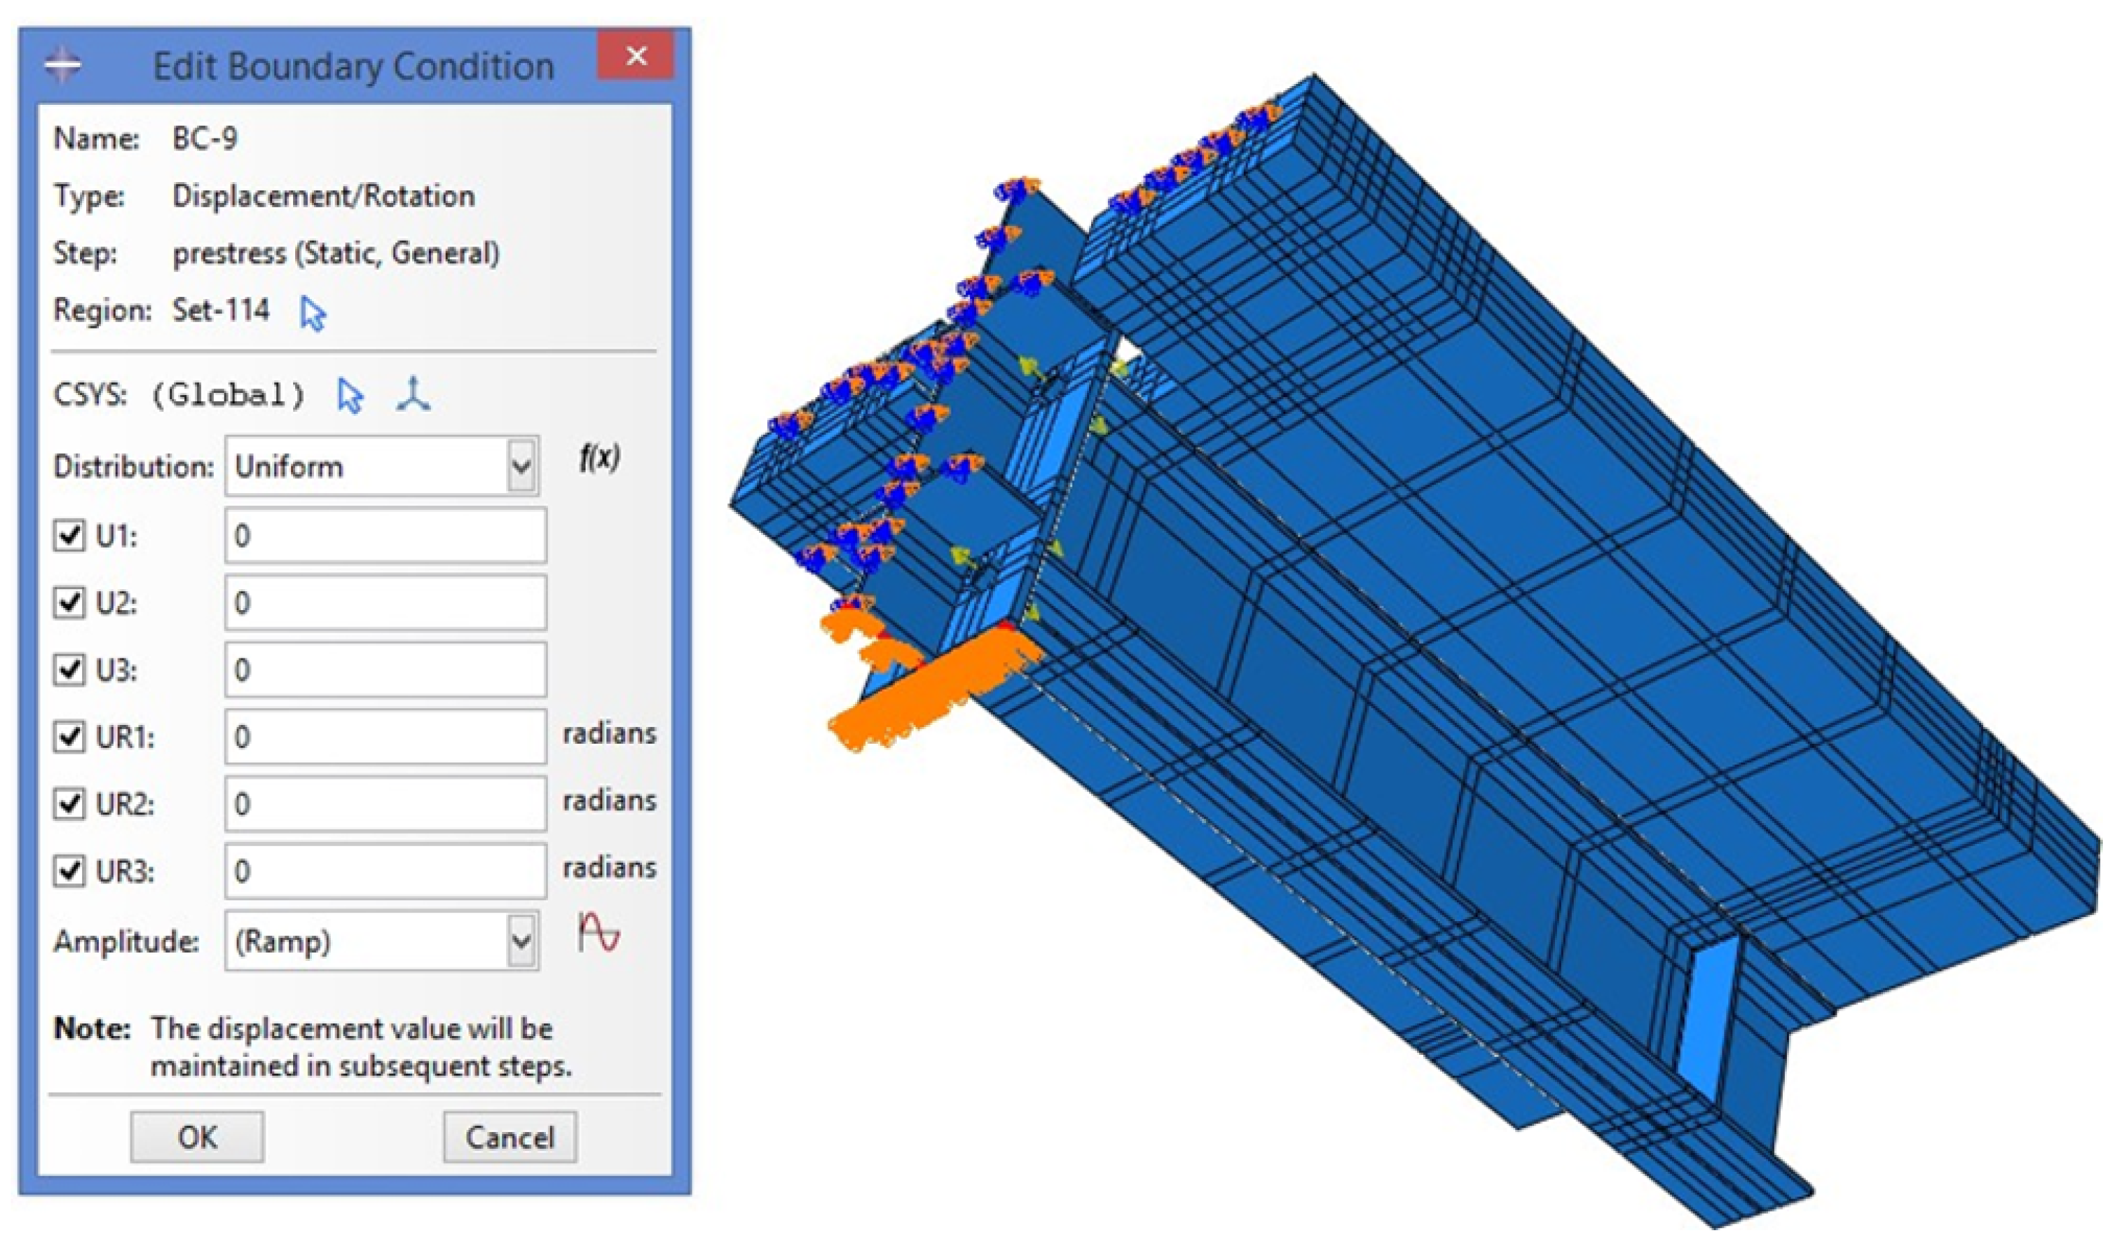Viewport: 2121px width, 1249px height.
Task: Click the CSYS pick arrow icon
Action: tap(350, 396)
